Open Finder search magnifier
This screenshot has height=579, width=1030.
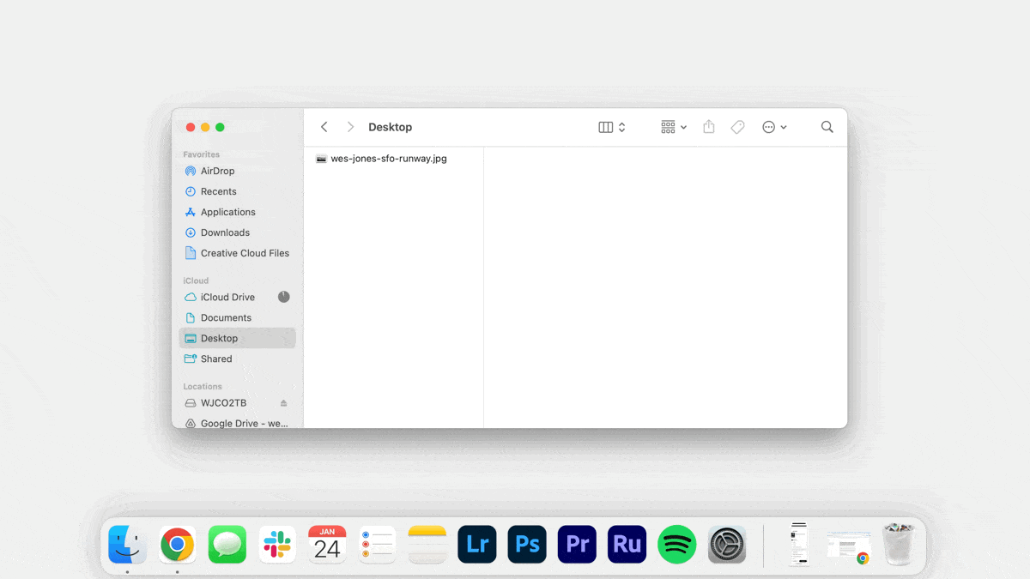coord(827,127)
